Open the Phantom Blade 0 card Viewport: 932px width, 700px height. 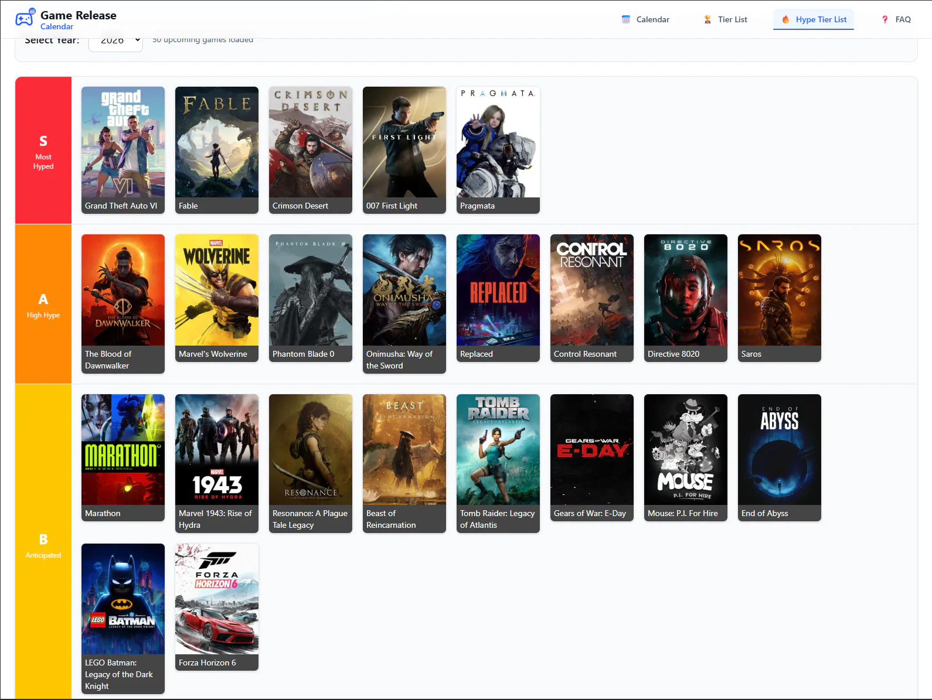tap(311, 298)
